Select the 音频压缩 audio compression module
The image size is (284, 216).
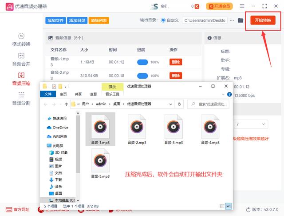tap(21, 79)
